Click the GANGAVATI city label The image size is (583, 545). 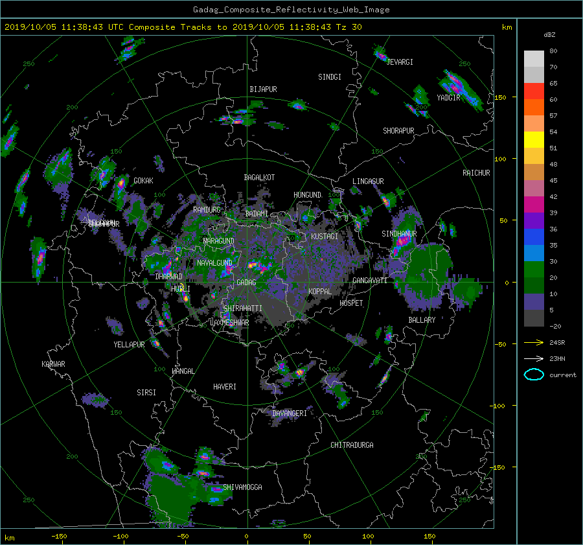(370, 281)
